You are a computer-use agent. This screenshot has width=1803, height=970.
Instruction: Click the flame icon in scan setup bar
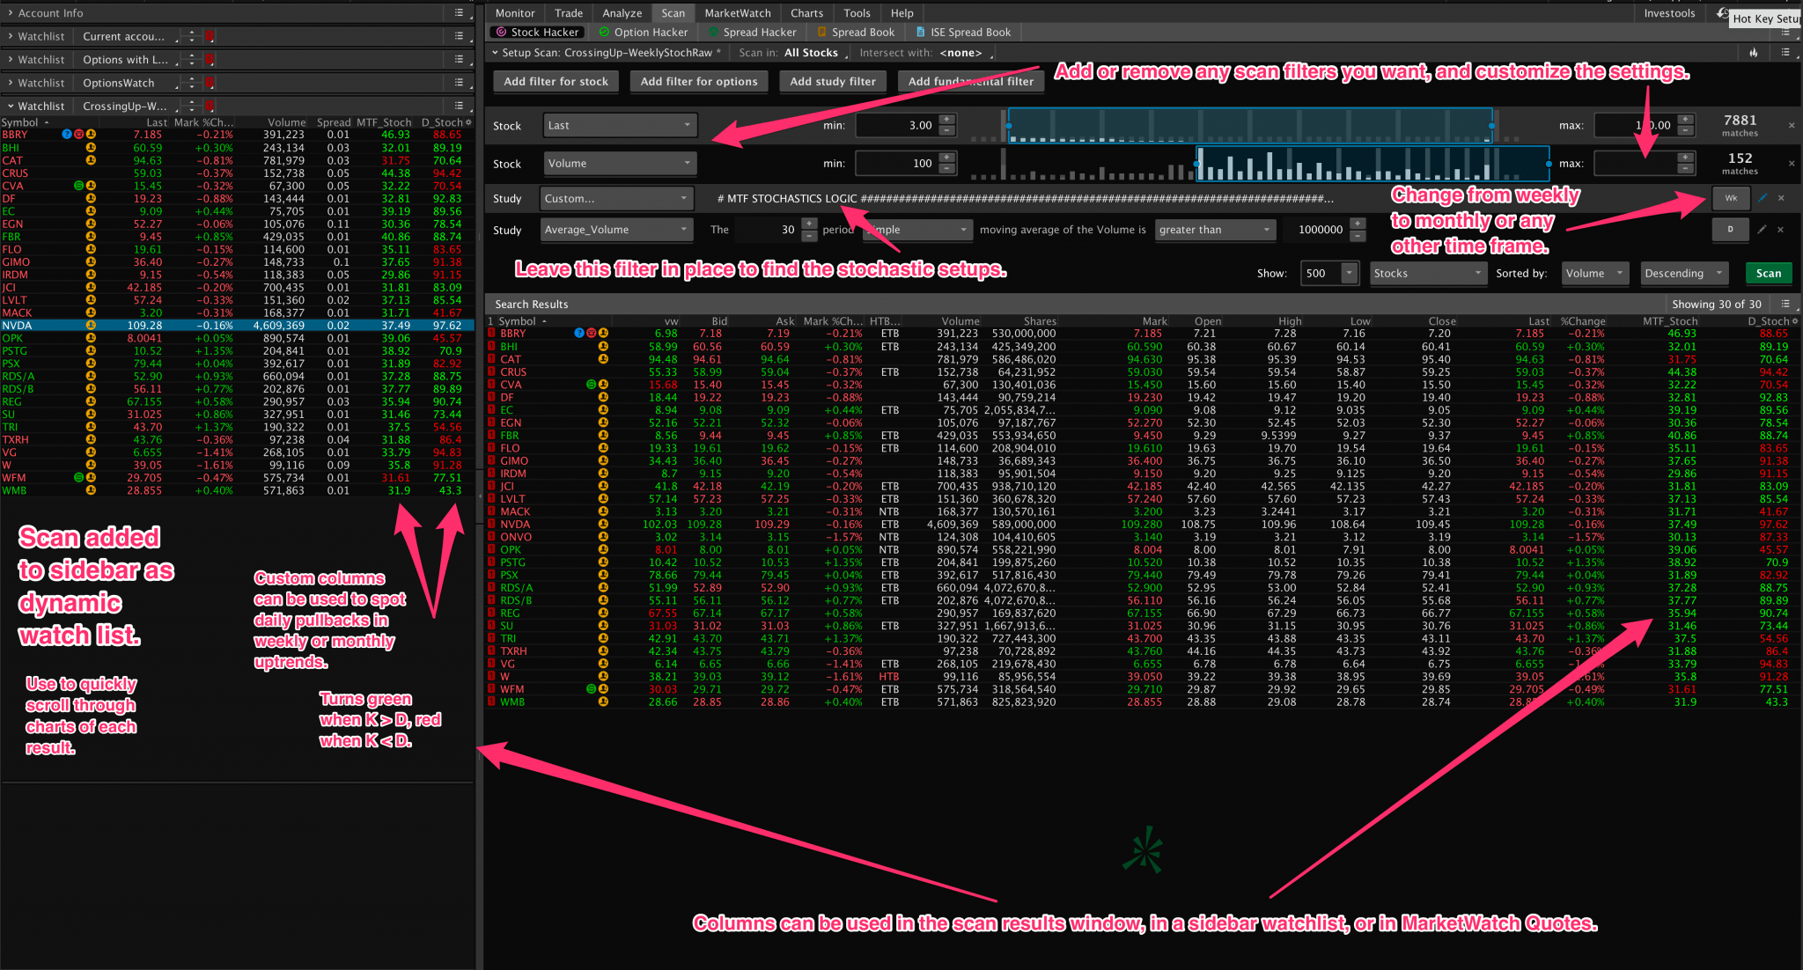pyautogui.click(x=1754, y=53)
